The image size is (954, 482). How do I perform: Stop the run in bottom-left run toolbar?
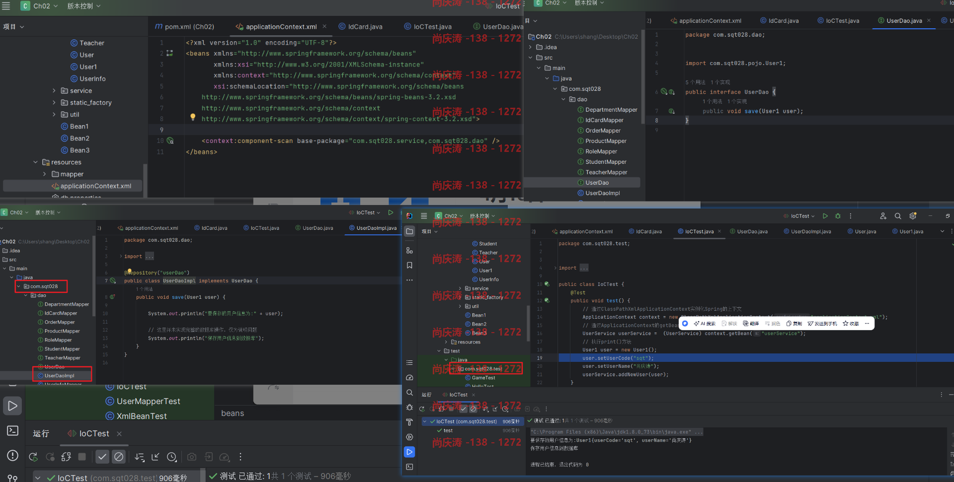pos(82,457)
